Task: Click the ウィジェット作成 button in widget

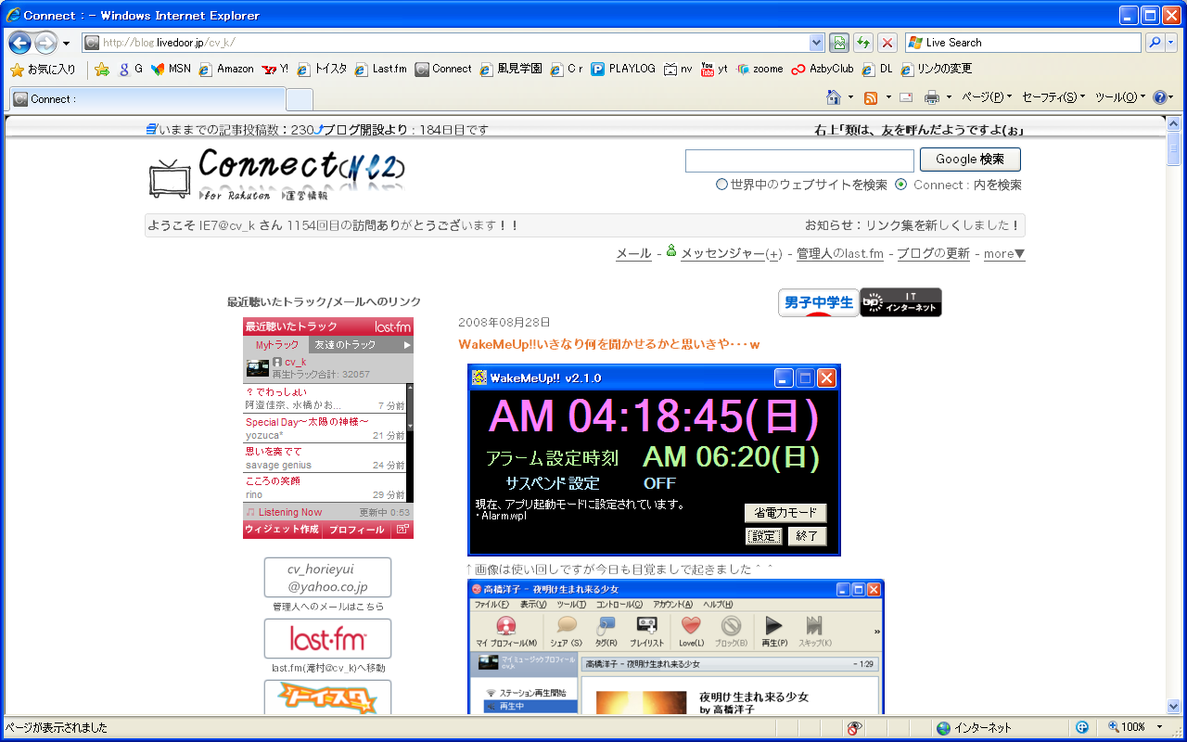Action: click(x=282, y=530)
